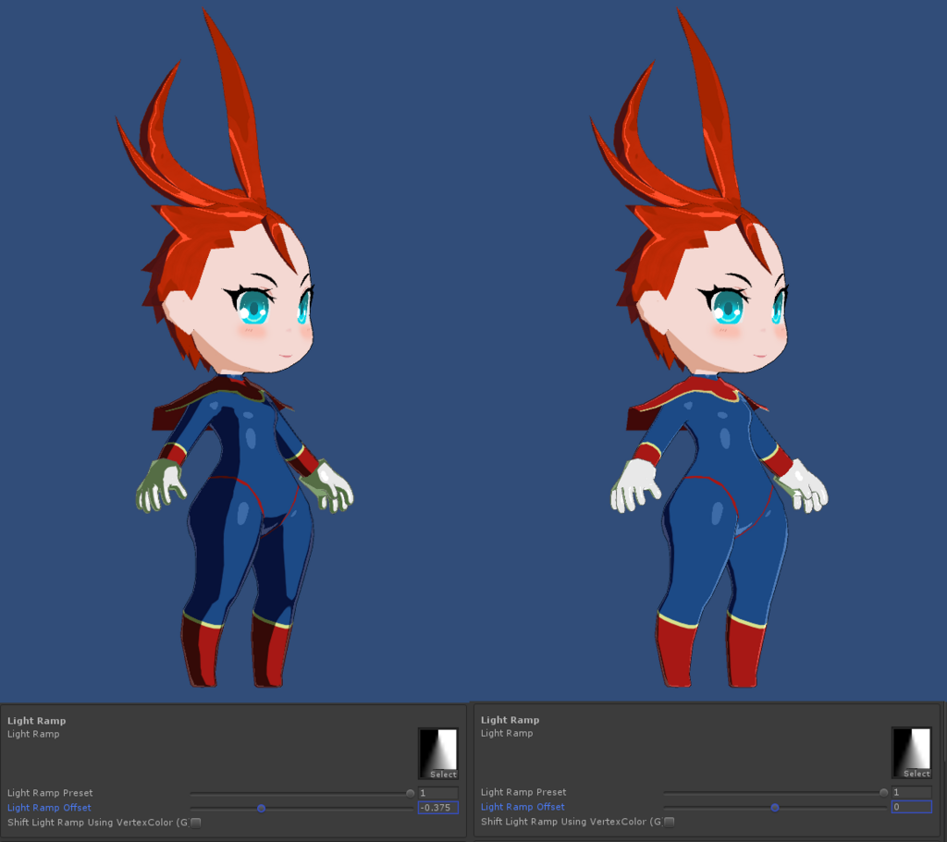Click right panel Light Ramp Preset label
This screenshot has width=947, height=842.
pyautogui.click(x=523, y=792)
